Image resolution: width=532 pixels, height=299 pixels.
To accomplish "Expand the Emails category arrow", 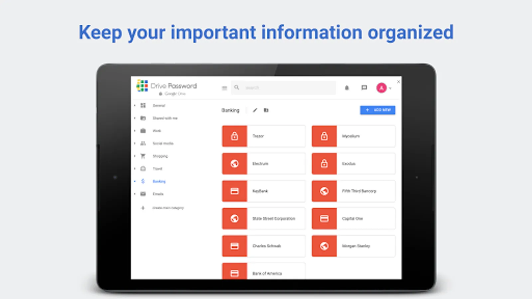I will (135, 194).
